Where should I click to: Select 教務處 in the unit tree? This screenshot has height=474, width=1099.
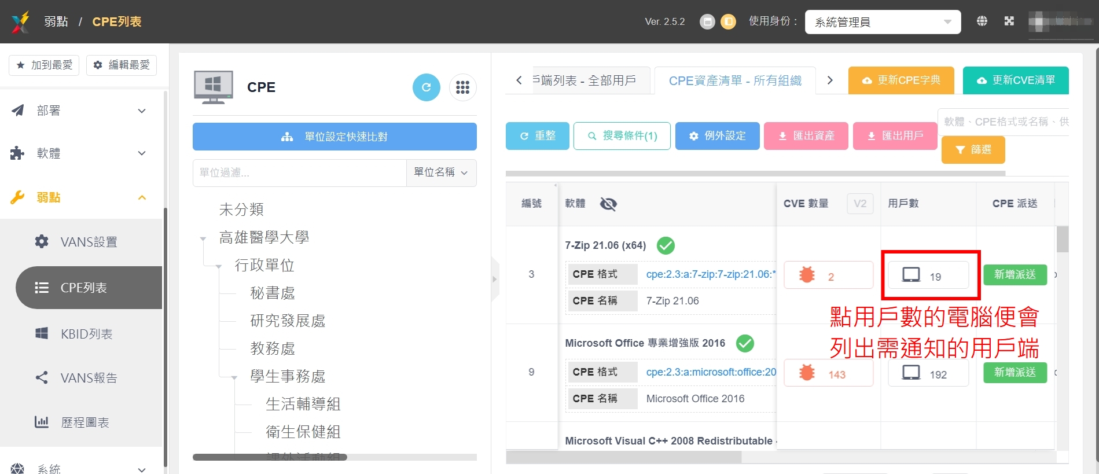pyautogui.click(x=273, y=349)
